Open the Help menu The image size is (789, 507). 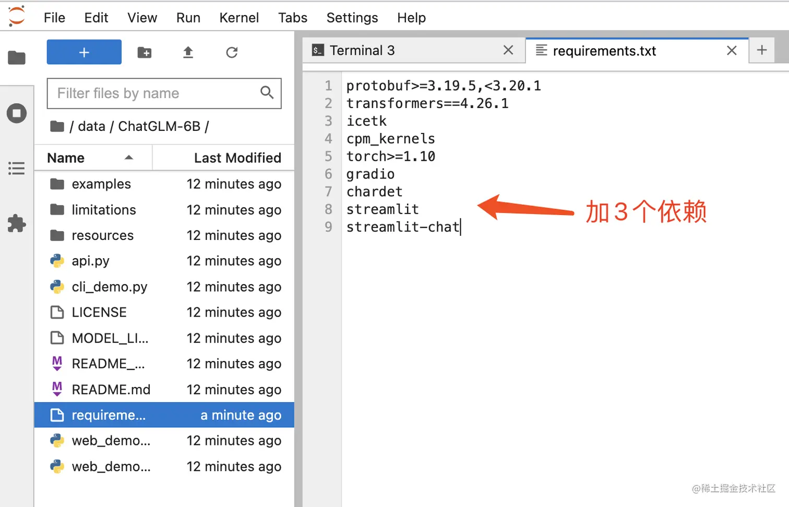411,18
